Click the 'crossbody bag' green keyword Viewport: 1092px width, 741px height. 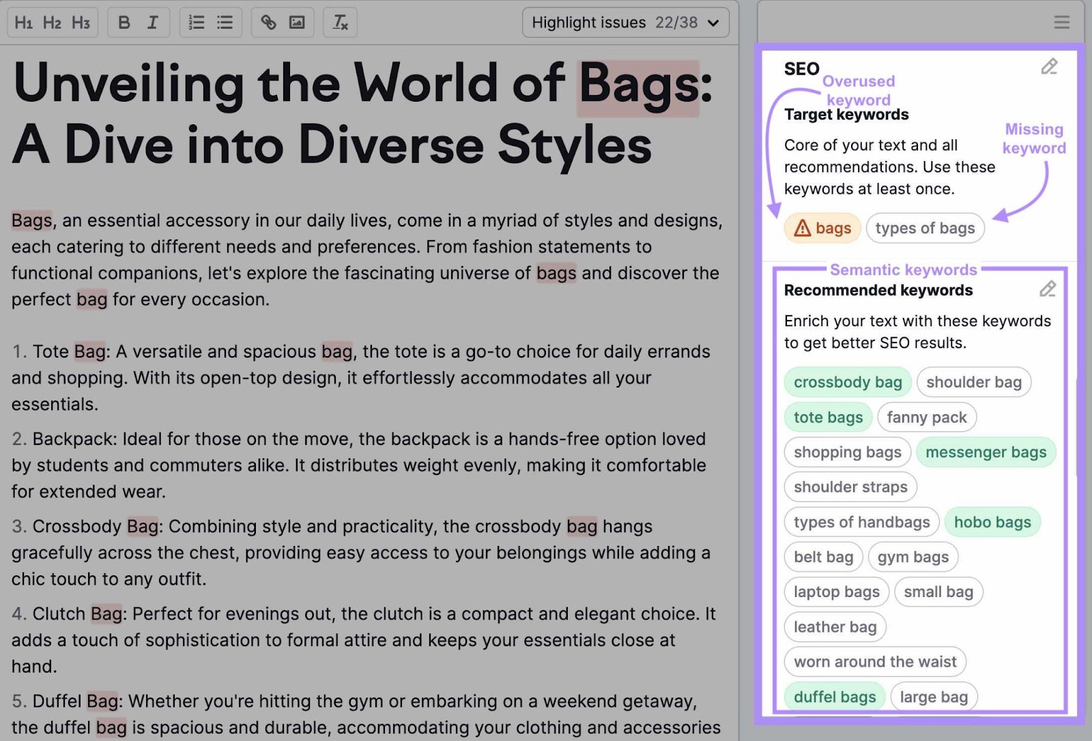click(x=848, y=382)
